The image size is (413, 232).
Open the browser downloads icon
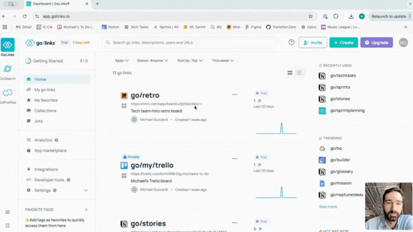coord(351,16)
